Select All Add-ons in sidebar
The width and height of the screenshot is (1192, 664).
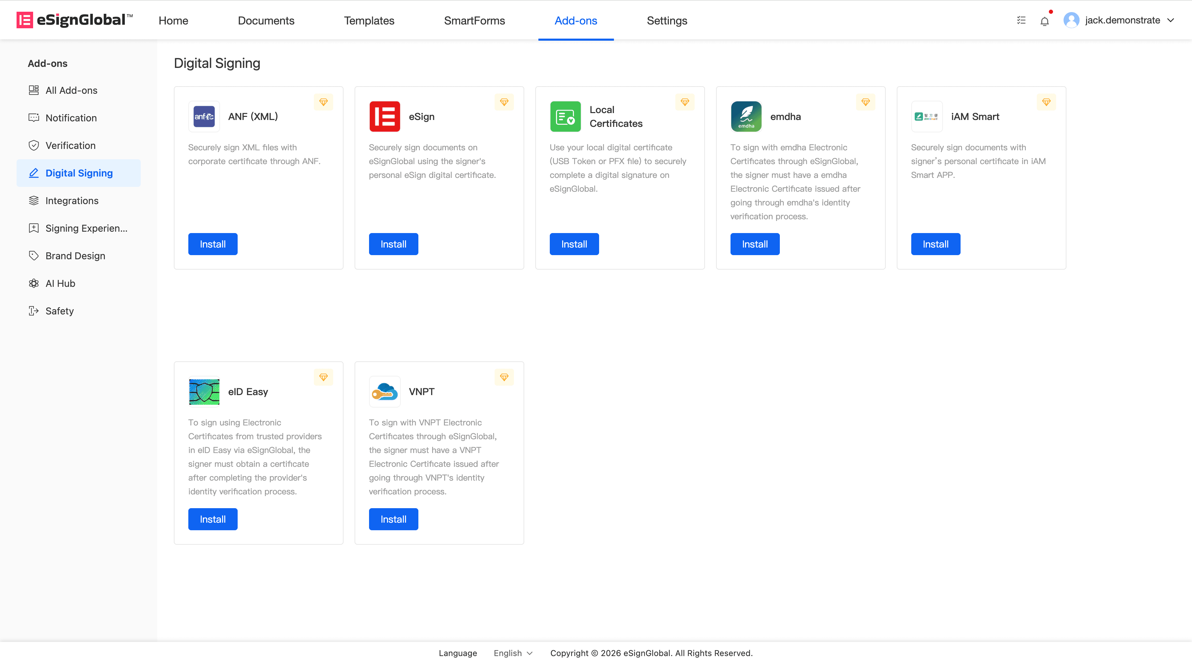pos(79,90)
